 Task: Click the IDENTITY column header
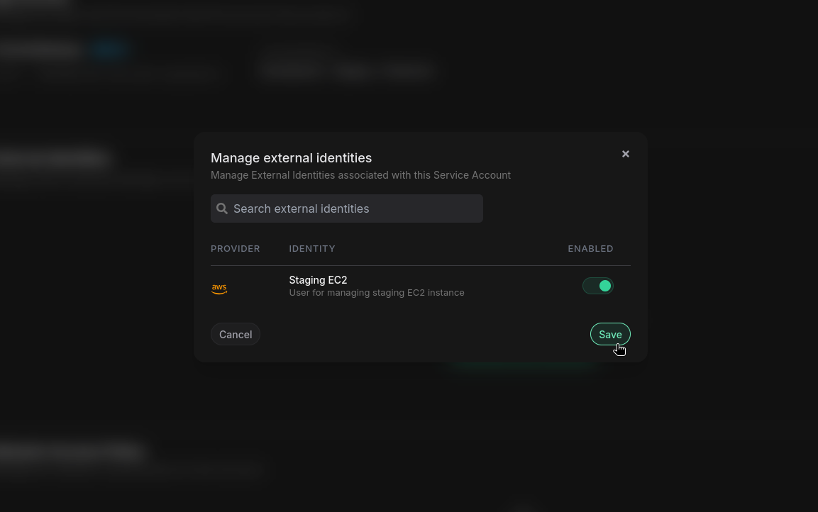pyautogui.click(x=312, y=248)
